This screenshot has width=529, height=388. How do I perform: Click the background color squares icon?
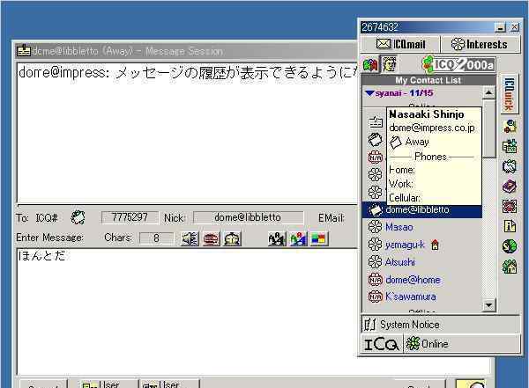[x=319, y=238]
